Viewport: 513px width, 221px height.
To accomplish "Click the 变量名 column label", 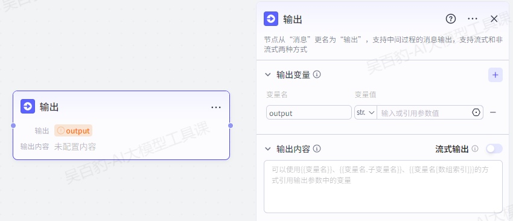I will (277, 95).
